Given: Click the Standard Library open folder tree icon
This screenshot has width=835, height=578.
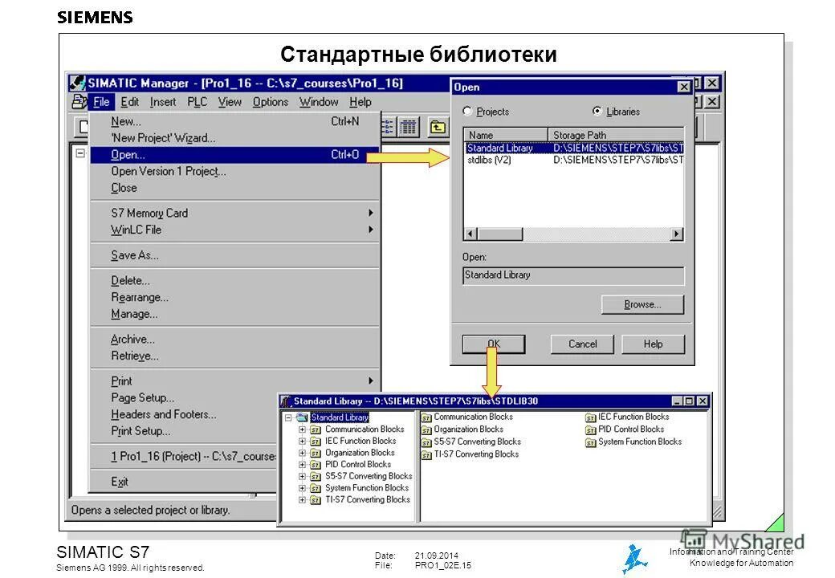Looking at the screenshot, I should (302, 417).
